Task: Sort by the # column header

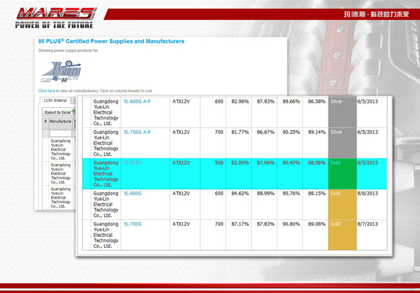Action: click(45, 121)
